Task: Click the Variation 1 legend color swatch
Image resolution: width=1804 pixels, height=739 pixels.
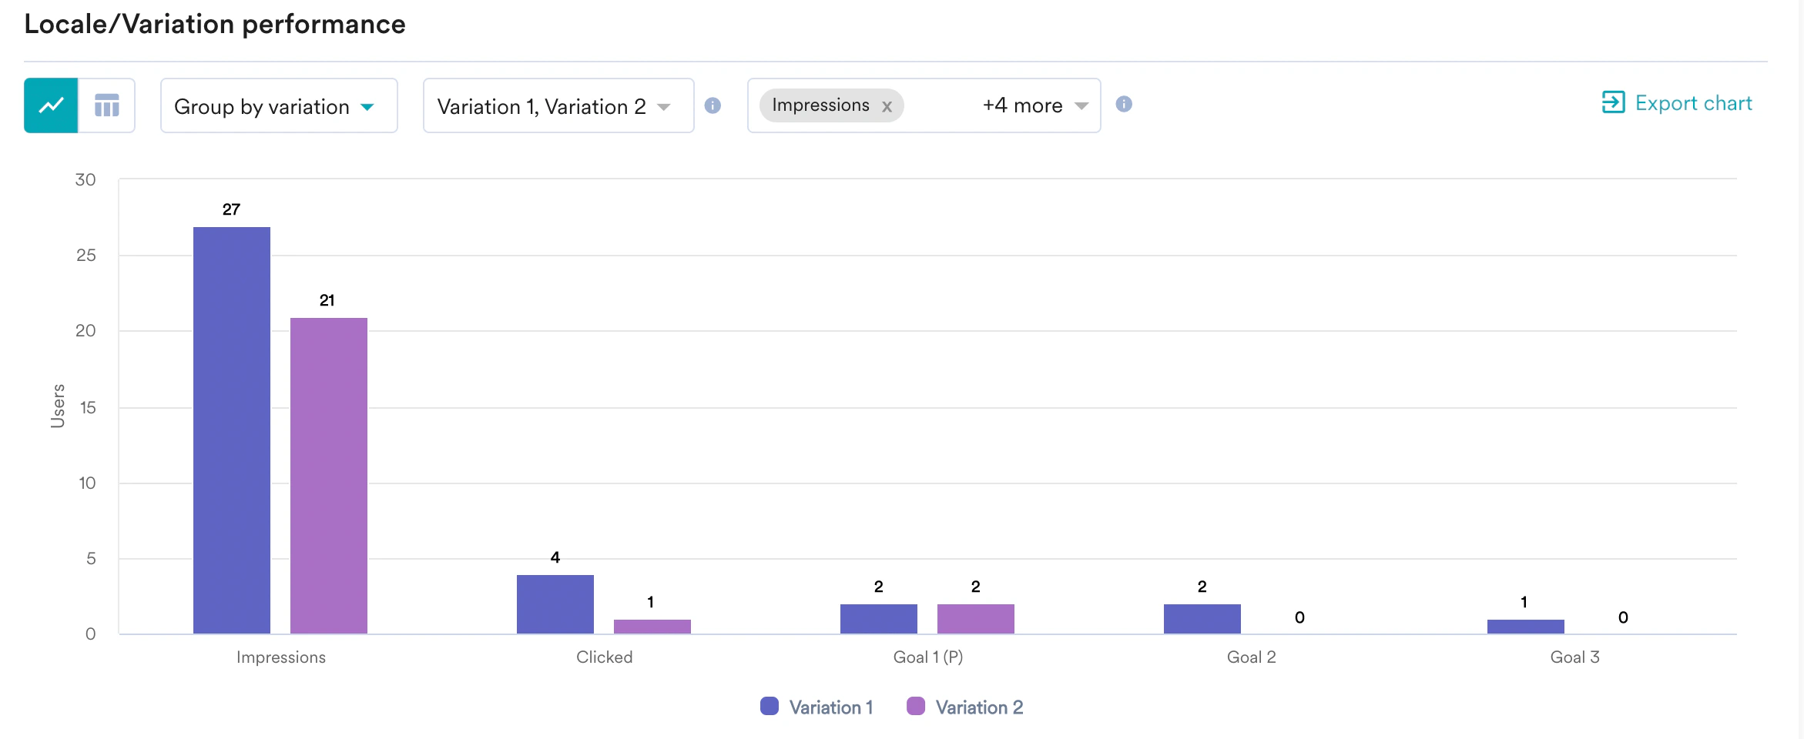Action: 769,706
